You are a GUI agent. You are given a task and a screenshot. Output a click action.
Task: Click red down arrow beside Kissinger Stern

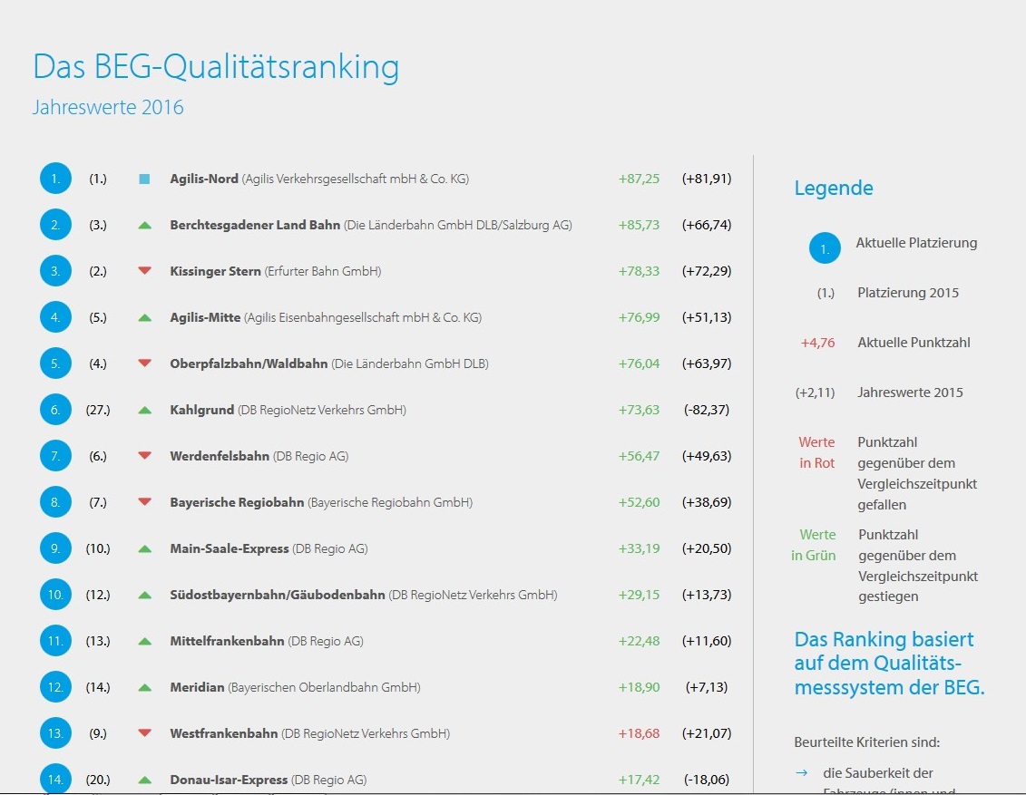point(145,271)
